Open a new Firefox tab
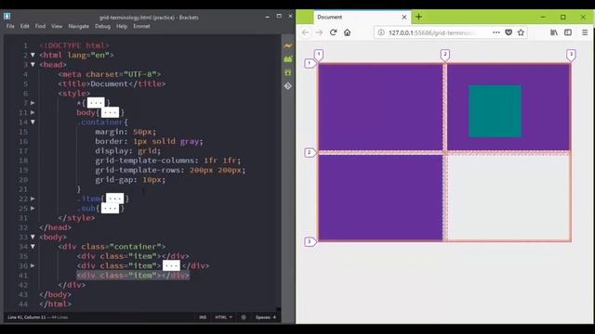The width and height of the screenshot is (595, 334). (x=418, y=17)
